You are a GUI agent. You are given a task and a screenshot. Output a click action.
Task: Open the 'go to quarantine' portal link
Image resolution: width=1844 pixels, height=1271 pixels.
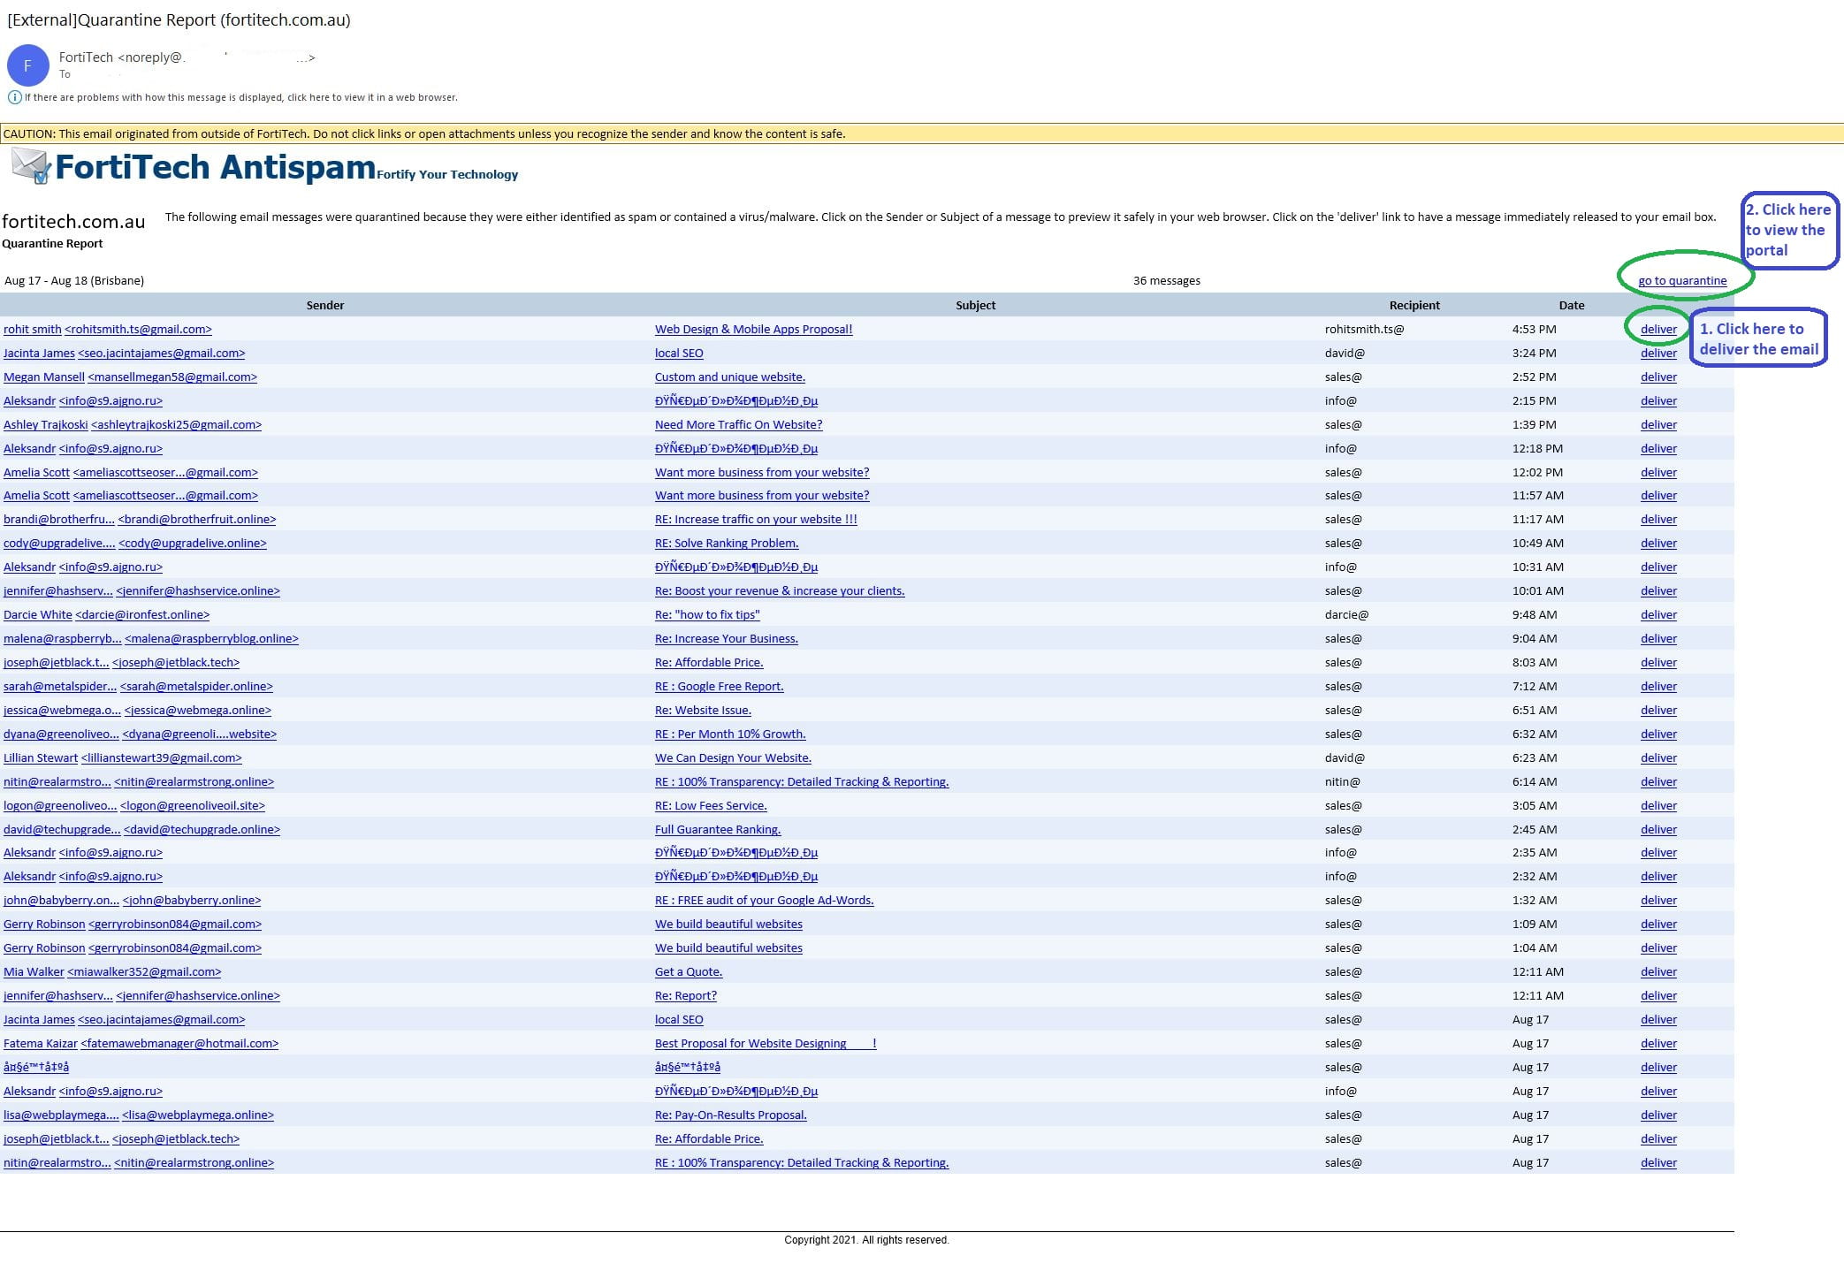click(1682, 281)
